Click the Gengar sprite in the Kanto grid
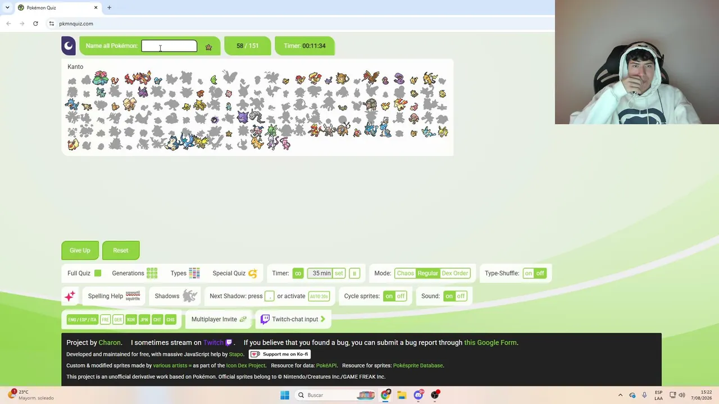 pos(243,118)
